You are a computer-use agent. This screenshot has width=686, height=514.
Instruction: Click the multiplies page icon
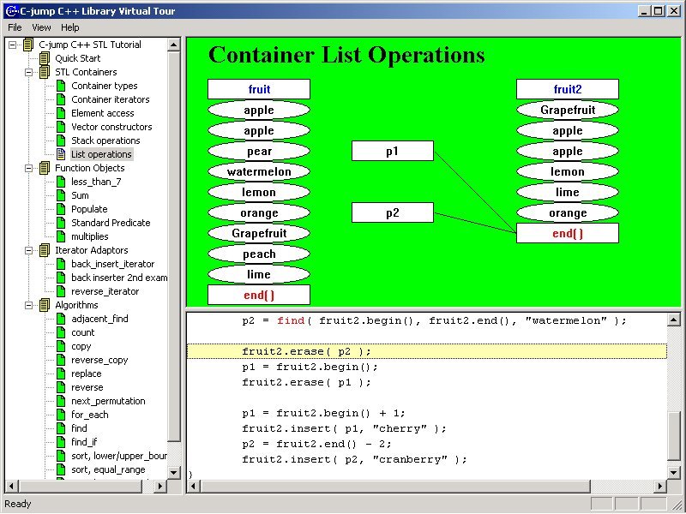pyautogui.click(x=61, y=236)
